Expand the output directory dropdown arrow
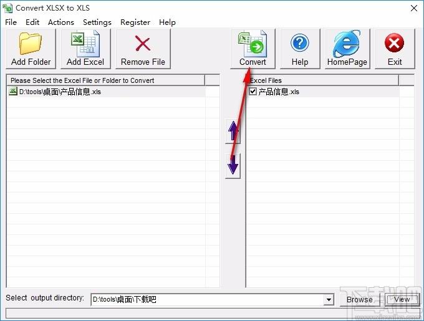Image resolution: width=424 pixels, height=321 pixels. [329, 300]
